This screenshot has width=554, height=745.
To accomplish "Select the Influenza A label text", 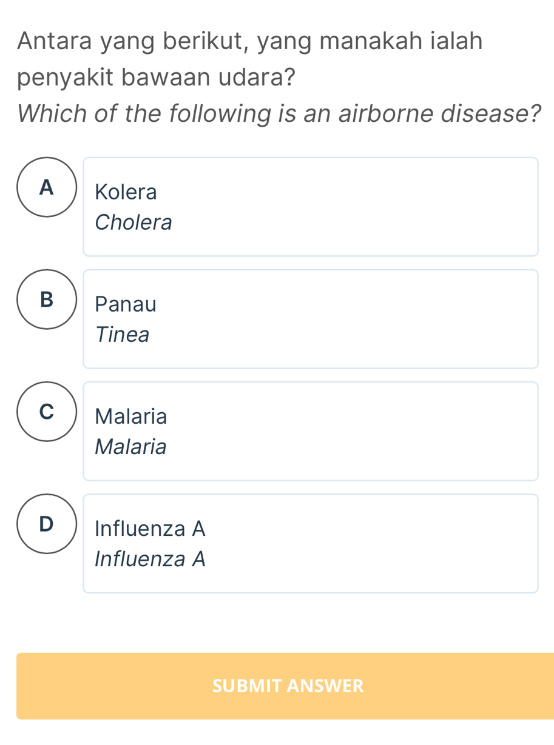I will tap(149, 528).
